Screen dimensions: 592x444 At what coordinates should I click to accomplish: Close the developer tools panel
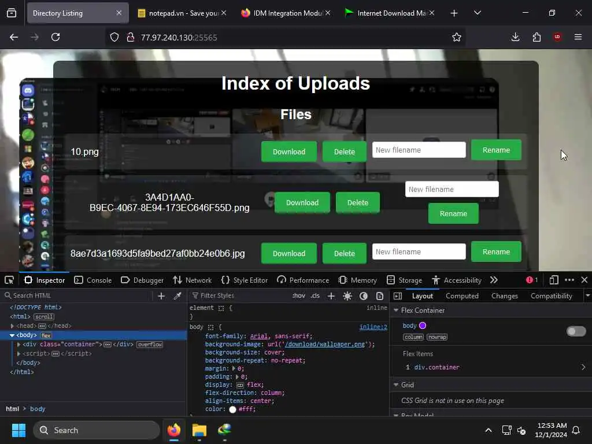[x=584, y=280]
